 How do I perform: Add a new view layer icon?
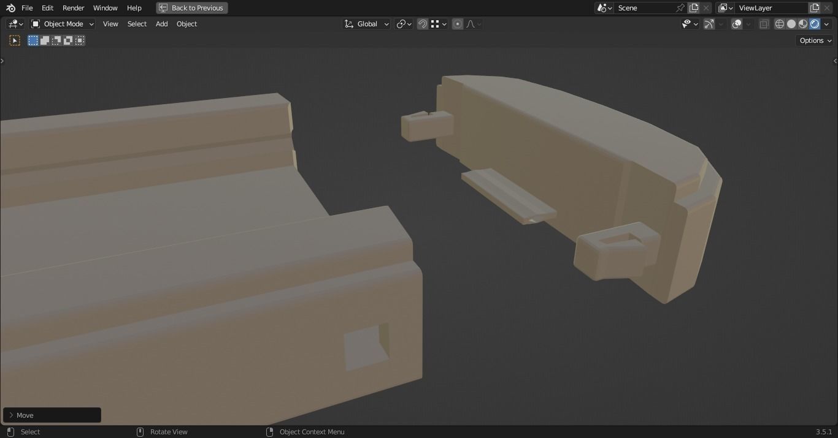(815, 8)
